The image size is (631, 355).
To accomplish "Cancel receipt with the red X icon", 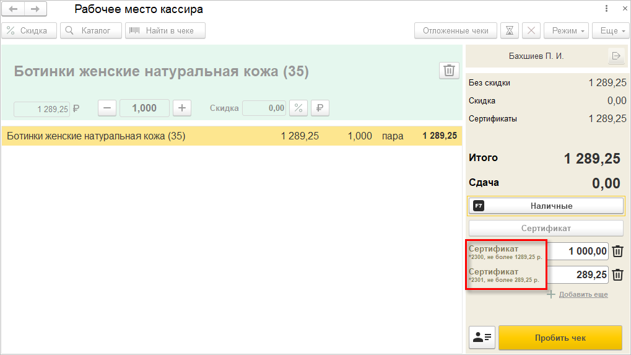I will [531, 30].
